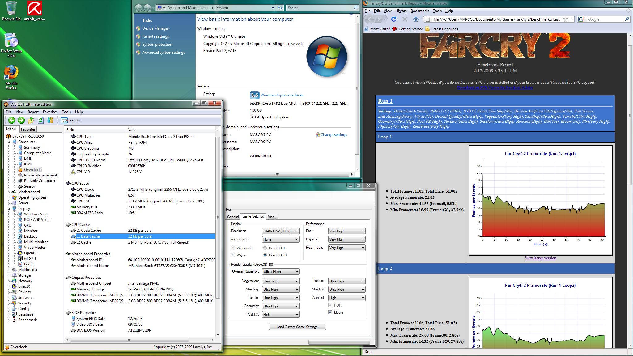Image resolution: width=633 pixels, height=356 pixels.
Task: Open Anti-Aliasing dropdown
Action: tap(281, 239)
